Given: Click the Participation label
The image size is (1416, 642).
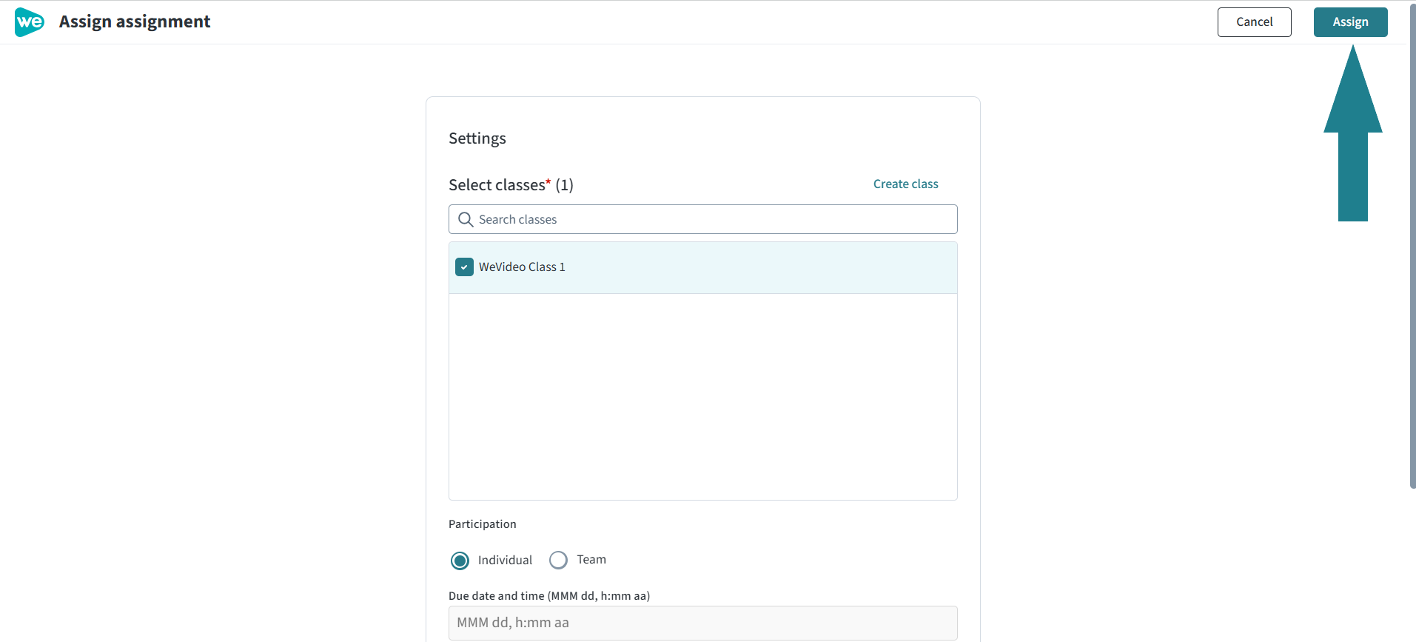Looking at the screenshot, I should [x=483, y=524].
